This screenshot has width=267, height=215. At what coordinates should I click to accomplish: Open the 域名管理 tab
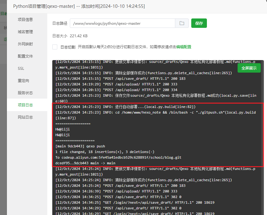click(25, 32)
